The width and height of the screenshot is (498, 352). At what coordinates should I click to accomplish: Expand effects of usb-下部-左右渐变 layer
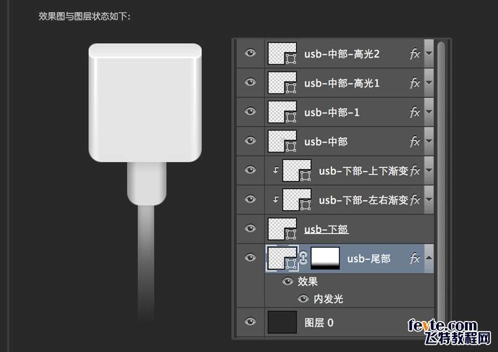(x=429, y=199)
